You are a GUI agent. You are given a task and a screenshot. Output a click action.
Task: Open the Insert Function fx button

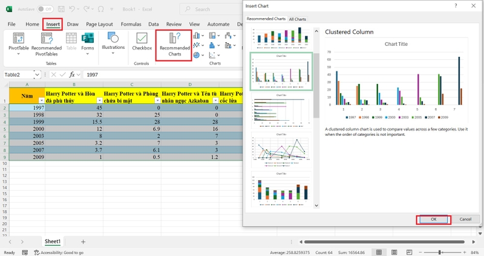[x=72, y=74]
